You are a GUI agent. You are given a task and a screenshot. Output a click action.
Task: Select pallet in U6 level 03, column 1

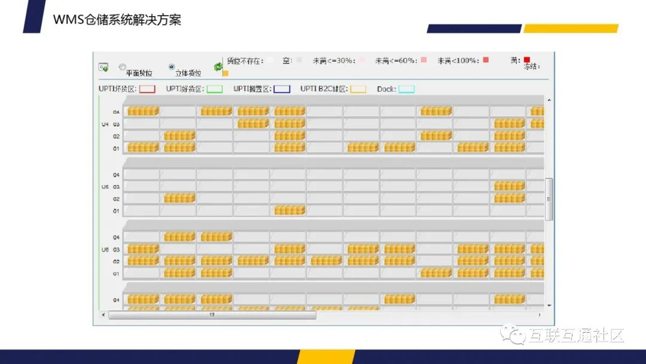(143, 248)
